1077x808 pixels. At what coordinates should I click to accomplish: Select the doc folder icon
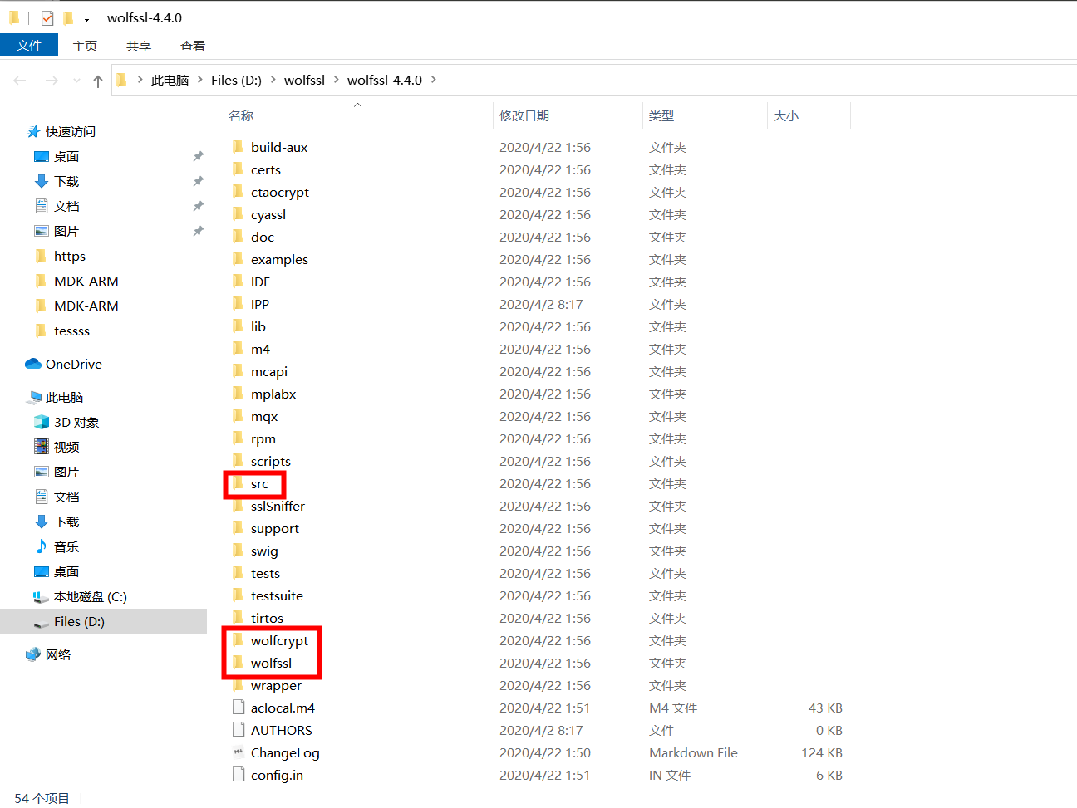click(238, 237)
